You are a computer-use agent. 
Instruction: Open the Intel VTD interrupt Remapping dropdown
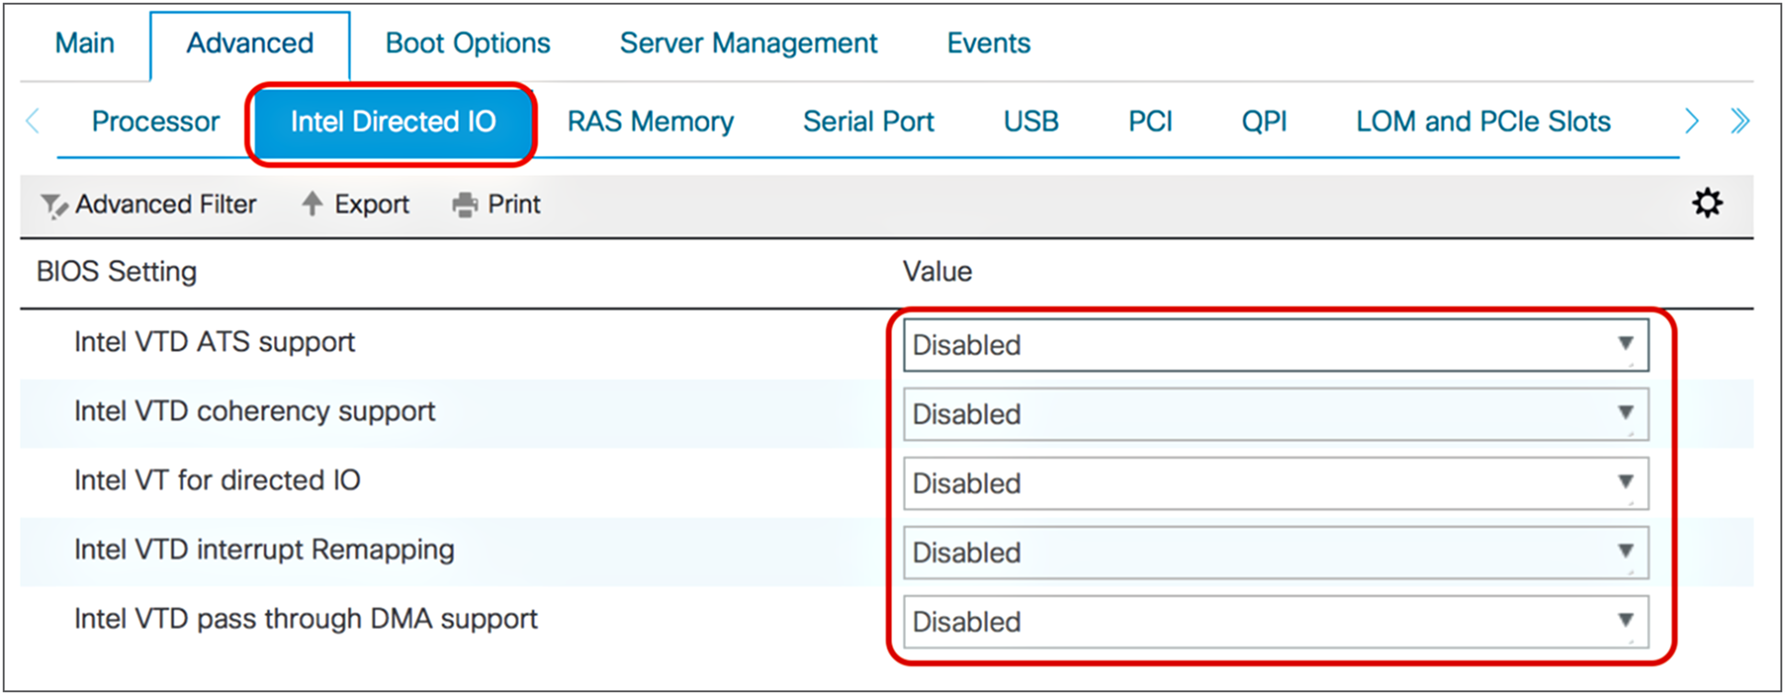[x=1276, y=553]
